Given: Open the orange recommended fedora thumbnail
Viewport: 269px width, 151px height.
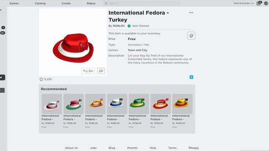Looking at the screenshot, I should coord(95,104).
